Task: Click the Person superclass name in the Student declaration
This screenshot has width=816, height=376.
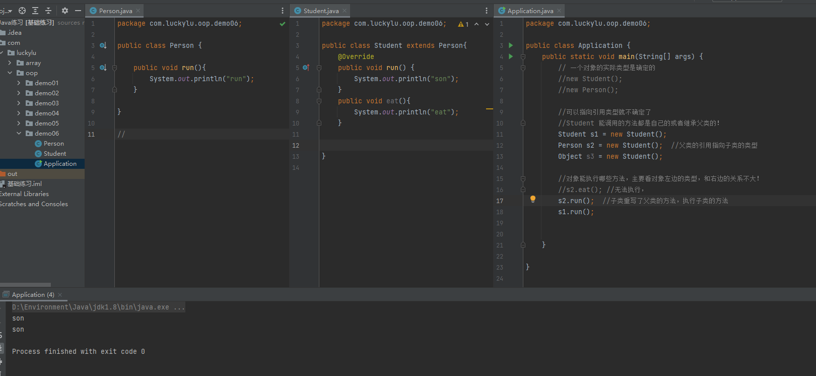Action: (x=451, y=45)
